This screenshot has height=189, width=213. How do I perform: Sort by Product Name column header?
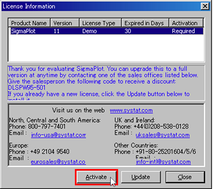coord(29,23)
